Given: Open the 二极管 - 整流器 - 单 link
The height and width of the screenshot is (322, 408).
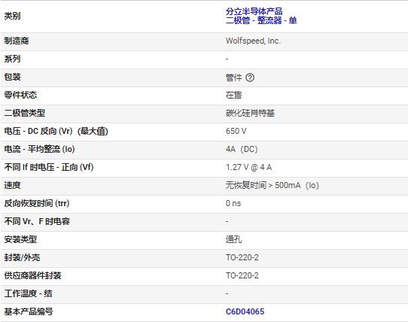Looking at the screenshot, I should pyautogui.click(x=261, y=20).
